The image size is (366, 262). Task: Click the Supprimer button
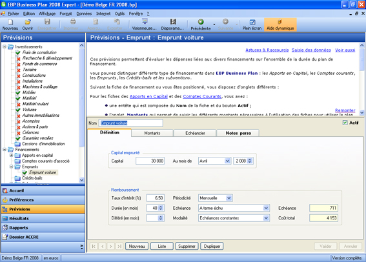187,247
